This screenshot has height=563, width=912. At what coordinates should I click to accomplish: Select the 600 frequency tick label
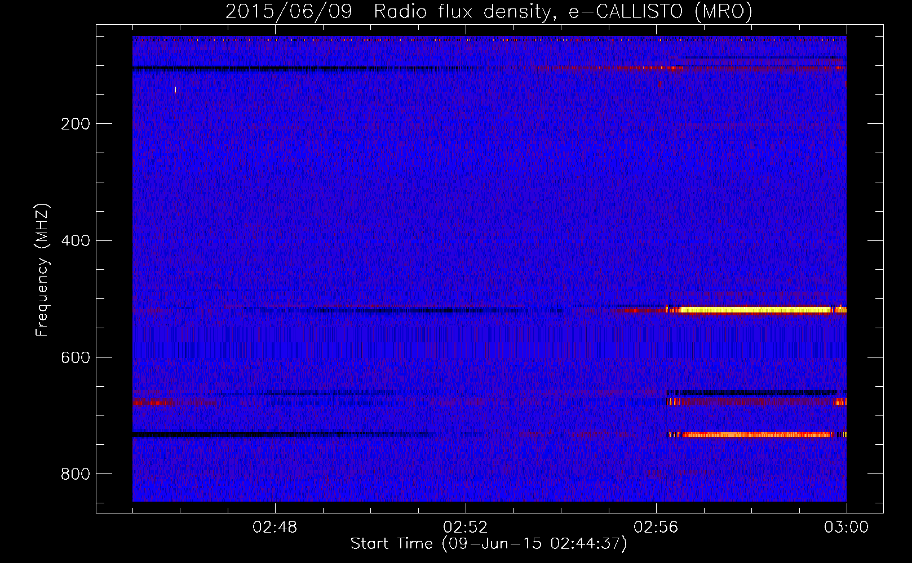(75, 358)
